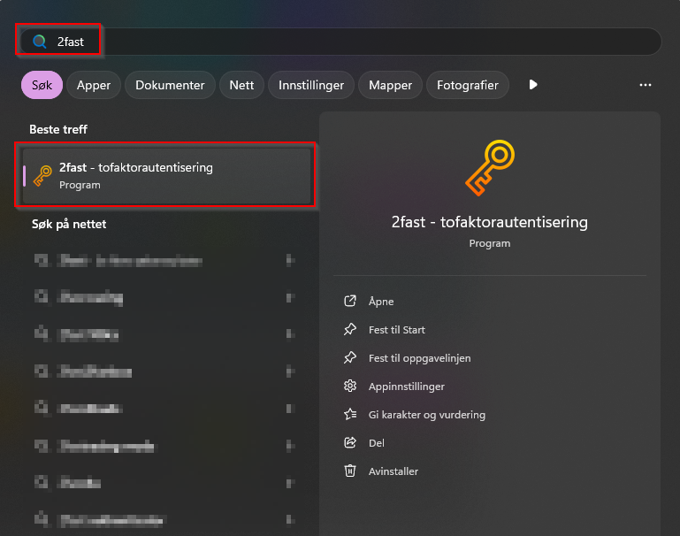Click the search magnifier icon
Image resolution: width=680 pixels, height=536 pixels.
point(40,42)
